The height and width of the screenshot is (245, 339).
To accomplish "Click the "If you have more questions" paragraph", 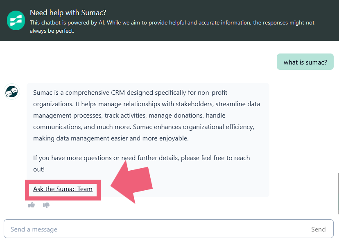I will 141,163.
